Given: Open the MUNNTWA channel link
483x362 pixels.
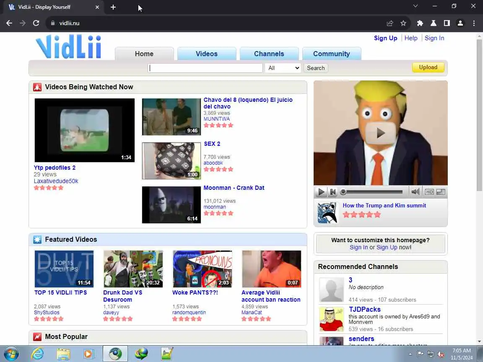Looking at the screenshot, I should pos(216,119).
